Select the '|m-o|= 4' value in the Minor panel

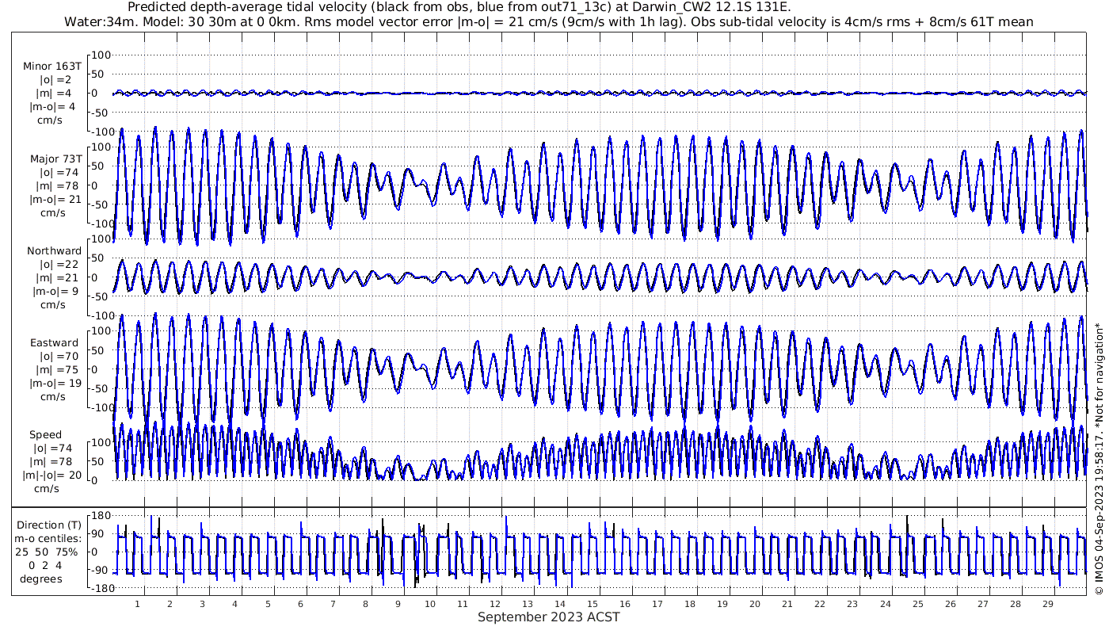click(x=53, y=107)
